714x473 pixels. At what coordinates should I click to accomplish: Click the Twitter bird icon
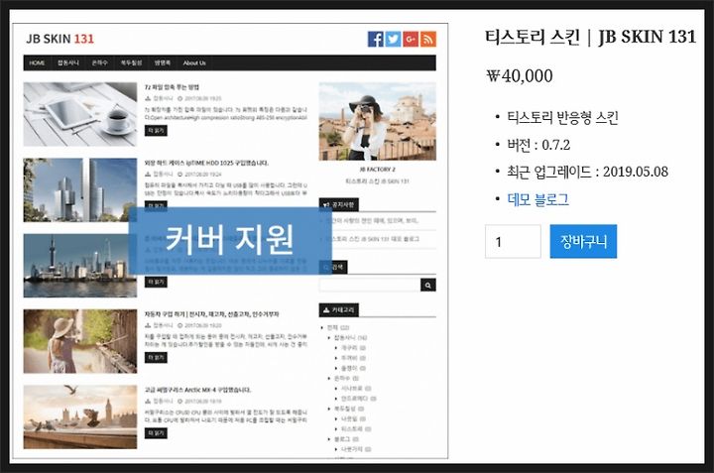393,39
